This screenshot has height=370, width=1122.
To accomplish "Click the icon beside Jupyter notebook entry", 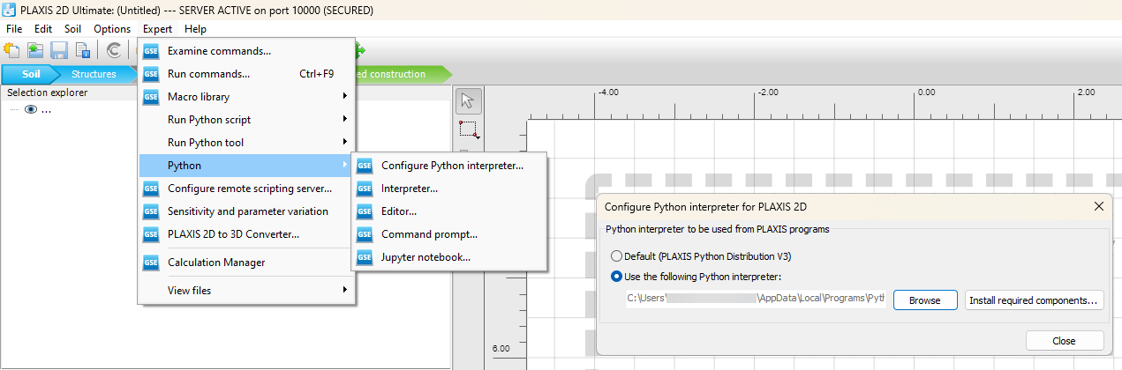I will pyautogui.click(x=365, y=257).
